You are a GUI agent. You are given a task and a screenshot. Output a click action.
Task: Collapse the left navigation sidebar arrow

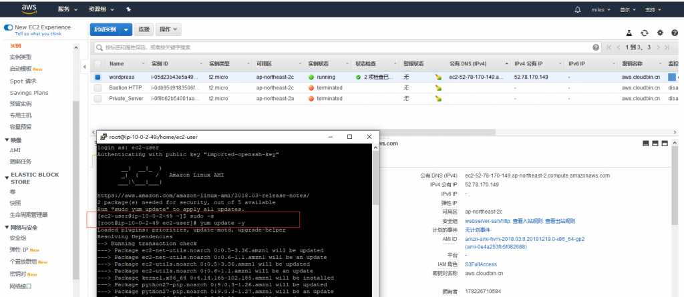(84, 67)
